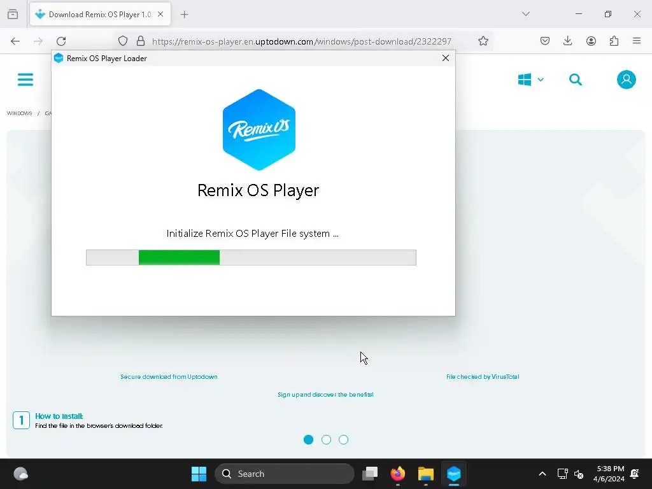The height and width of the screenshot is (489, 652).
Task: Click the network status tray icon
Action: [562, 474]
